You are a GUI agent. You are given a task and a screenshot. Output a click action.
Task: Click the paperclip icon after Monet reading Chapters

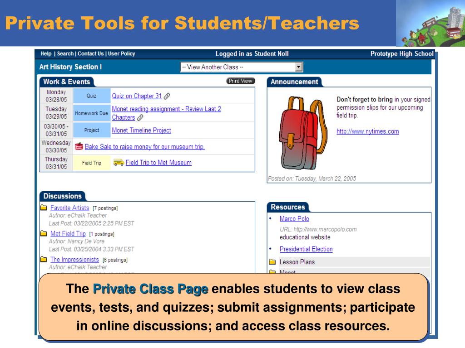tap(140, 117)
